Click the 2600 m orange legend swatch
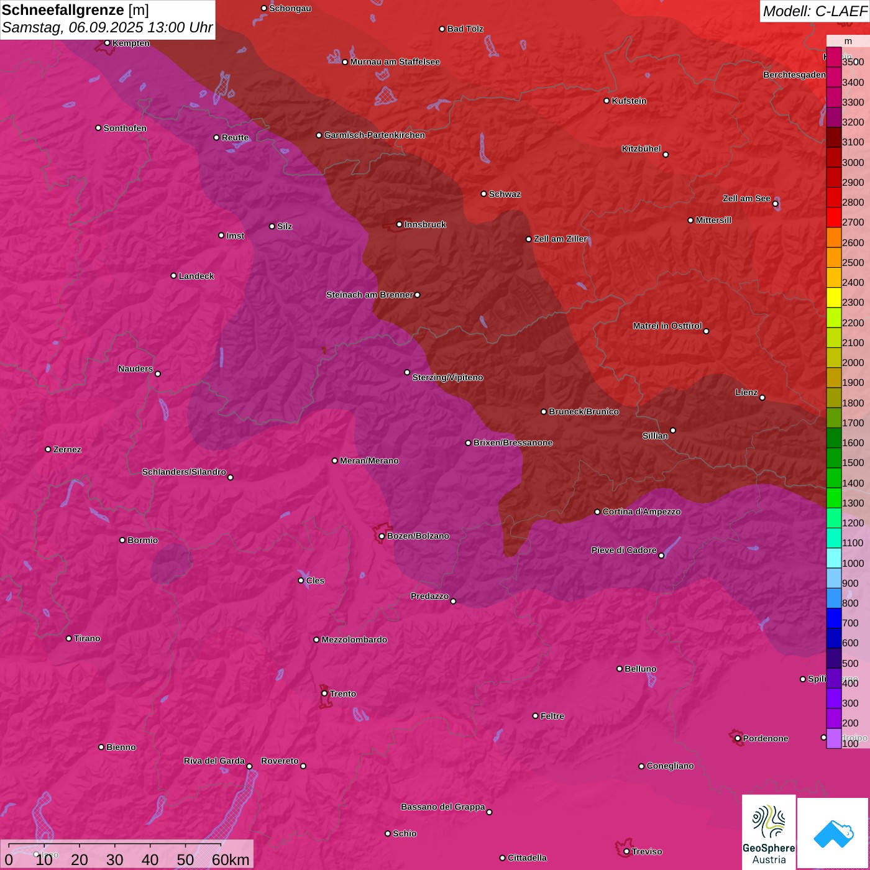The image size is (870, 870). point(834,238)
